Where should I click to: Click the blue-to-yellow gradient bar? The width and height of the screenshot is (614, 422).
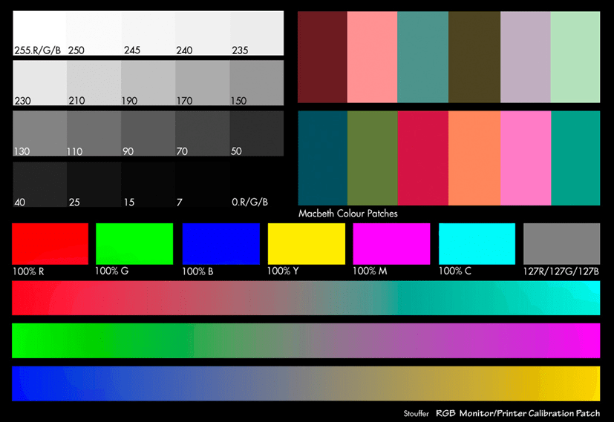[306, 383]
